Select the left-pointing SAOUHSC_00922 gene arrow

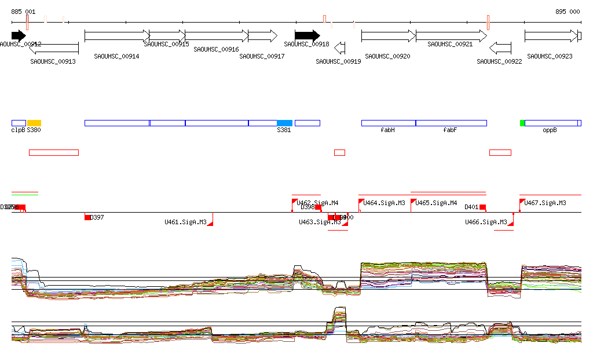(x=500, y=48)
